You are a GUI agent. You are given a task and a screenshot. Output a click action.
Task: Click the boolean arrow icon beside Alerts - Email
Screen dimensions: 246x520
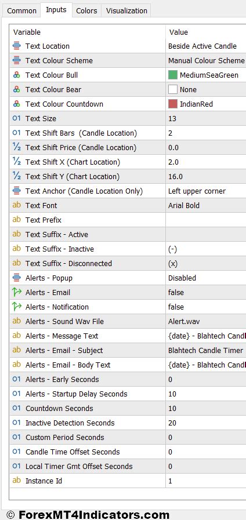(17, 292)
